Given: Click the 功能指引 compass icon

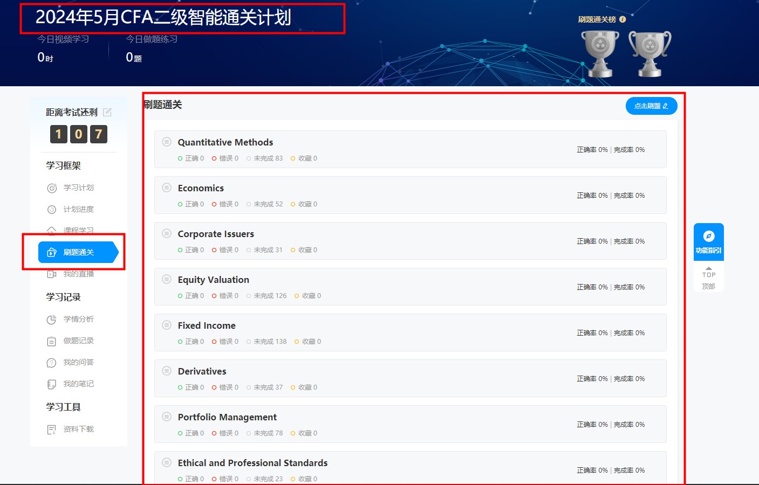Looking at the screenshot, I should 709,236.
